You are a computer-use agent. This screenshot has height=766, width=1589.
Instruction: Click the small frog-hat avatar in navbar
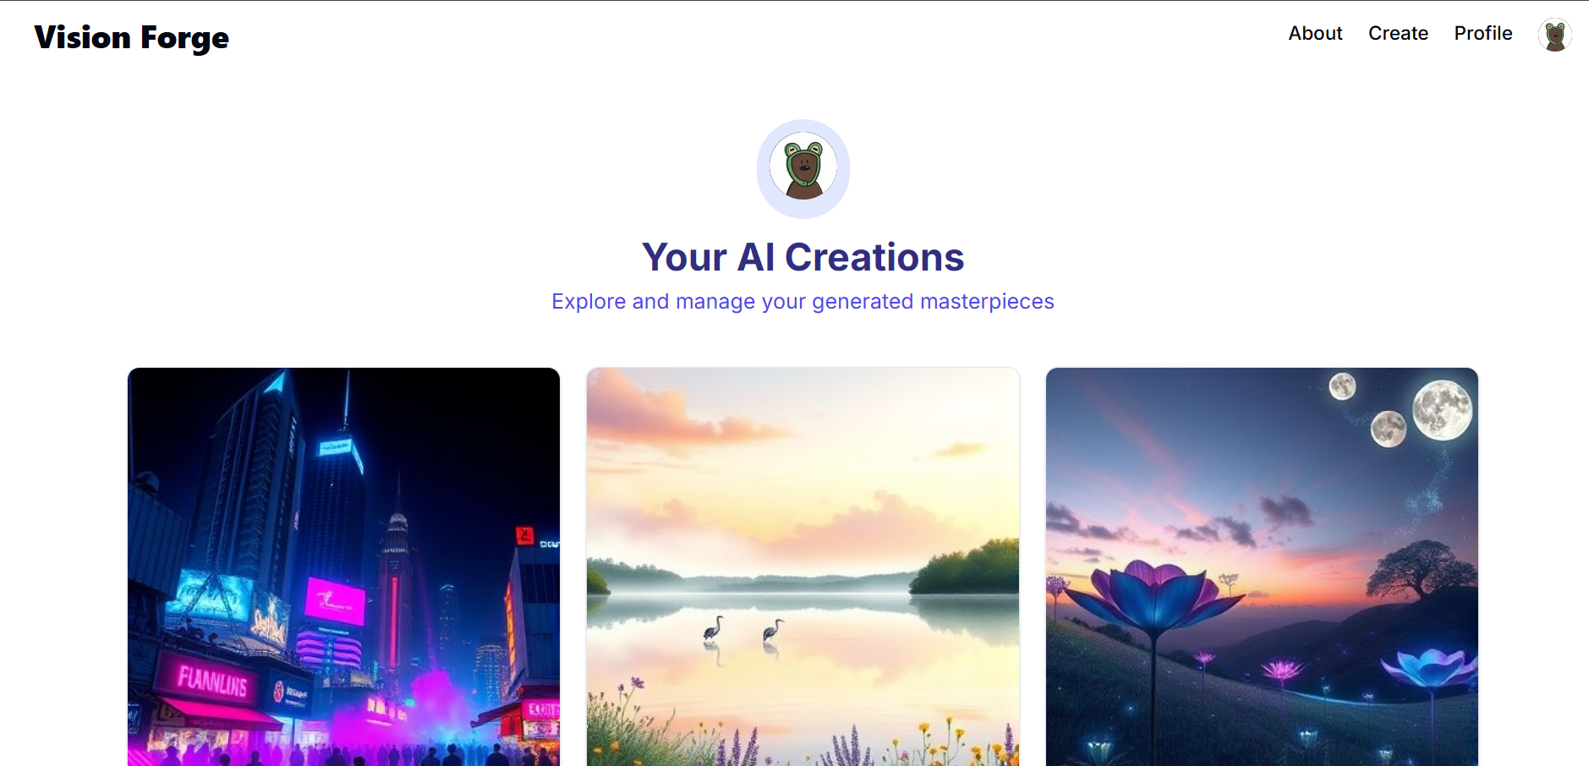[1554, 36]
